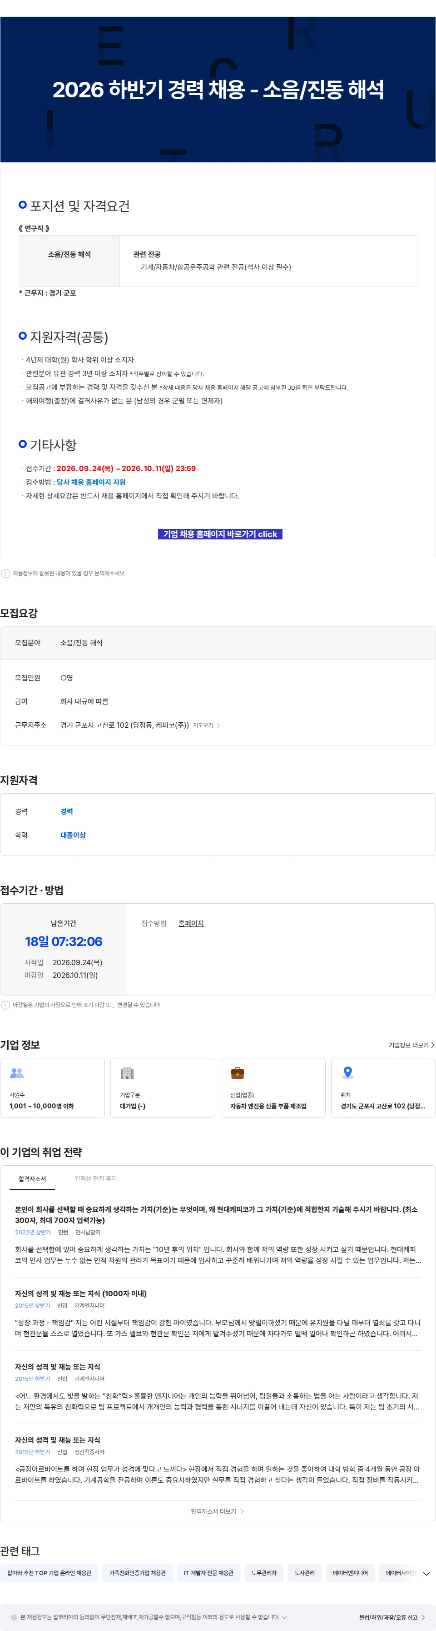Select the 노사관리 tag
436x1631 pixels.
click(305, 1572)
